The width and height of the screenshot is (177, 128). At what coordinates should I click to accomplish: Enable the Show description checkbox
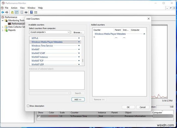28,106
